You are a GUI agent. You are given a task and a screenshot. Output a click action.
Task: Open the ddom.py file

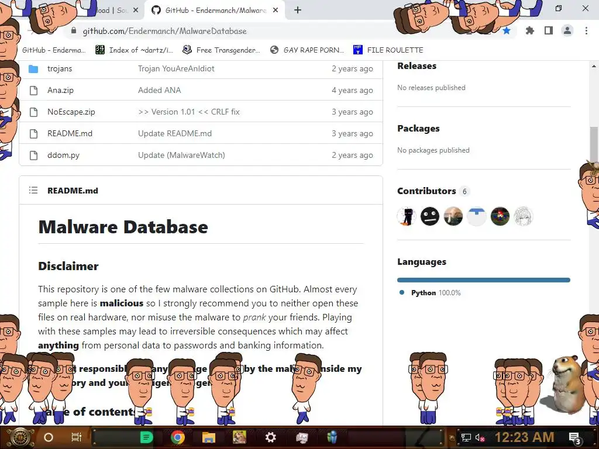click(x=63, y=156)
